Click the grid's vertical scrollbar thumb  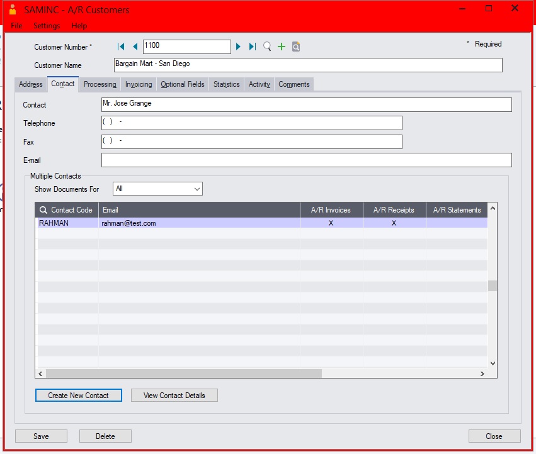click(493, 286)
